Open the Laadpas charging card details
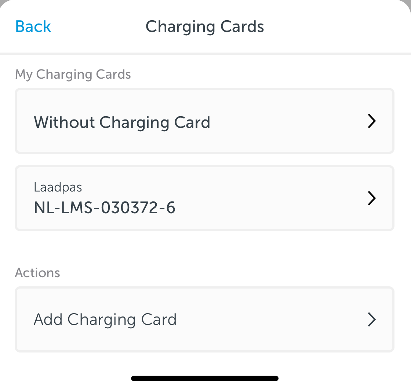The width and height of the screenshot is (411, 390). pyautogui.click(x=204, y=198)
